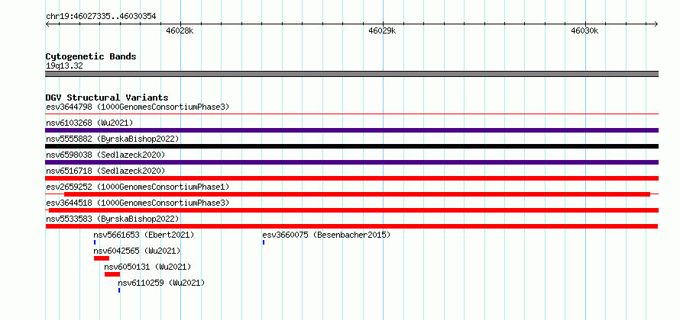Click the 19q13.32 band label

(64, 66)
